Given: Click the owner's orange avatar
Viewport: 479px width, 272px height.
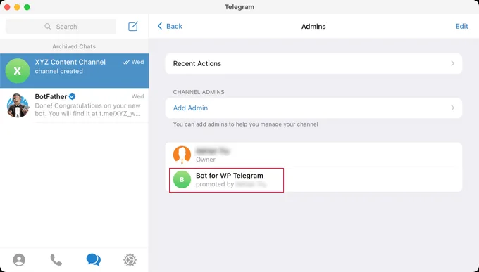Looking at the screenshot, I should 182,155.
